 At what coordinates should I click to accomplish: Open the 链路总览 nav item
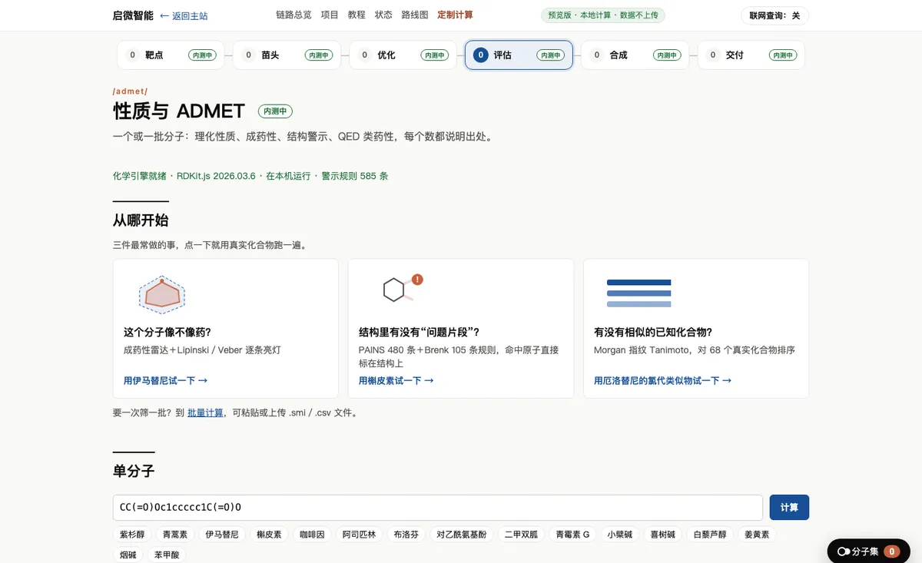[294, 15]
